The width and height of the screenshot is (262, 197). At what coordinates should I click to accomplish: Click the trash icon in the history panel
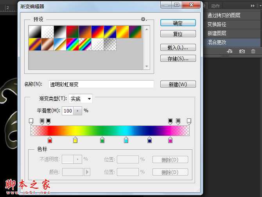(x=253, y=51)
